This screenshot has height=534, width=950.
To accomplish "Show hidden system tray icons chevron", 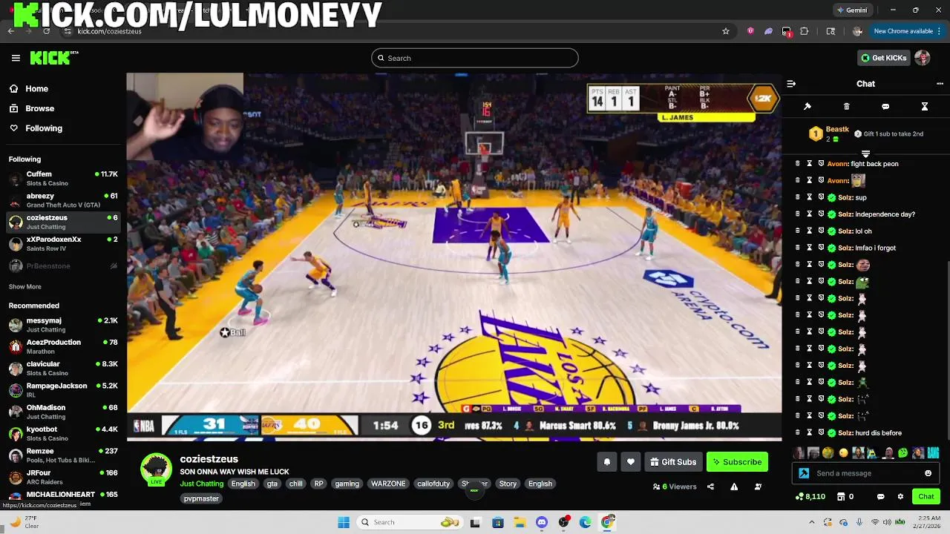I will (x=813, y=522).
